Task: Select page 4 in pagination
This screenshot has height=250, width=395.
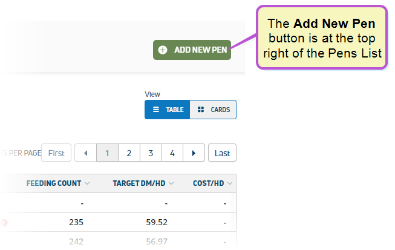Action: coord(172,153)
